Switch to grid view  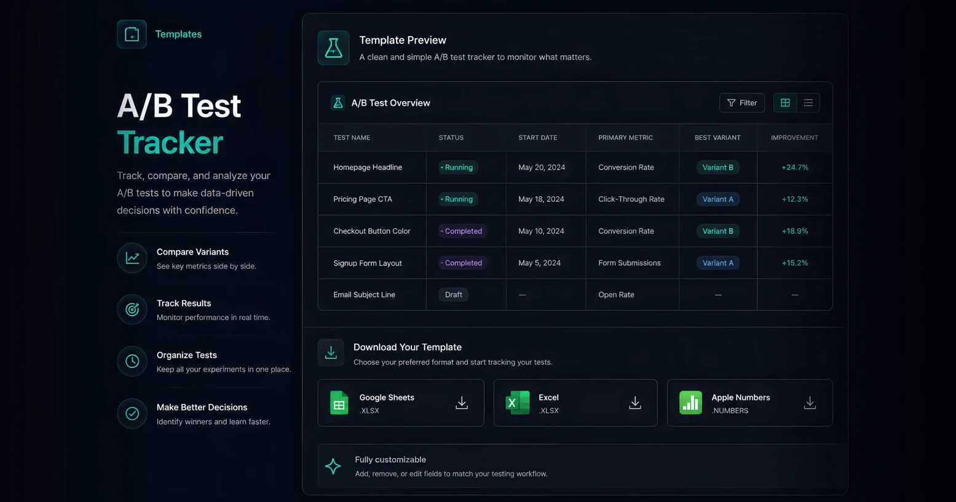(x=785, y=103)
